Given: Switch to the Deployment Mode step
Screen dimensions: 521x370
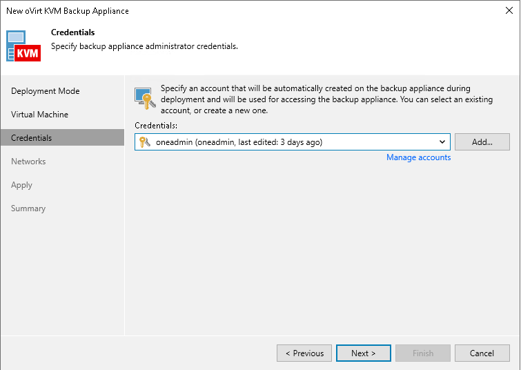Looking at the screenshot, I should (x=46, y=91).
